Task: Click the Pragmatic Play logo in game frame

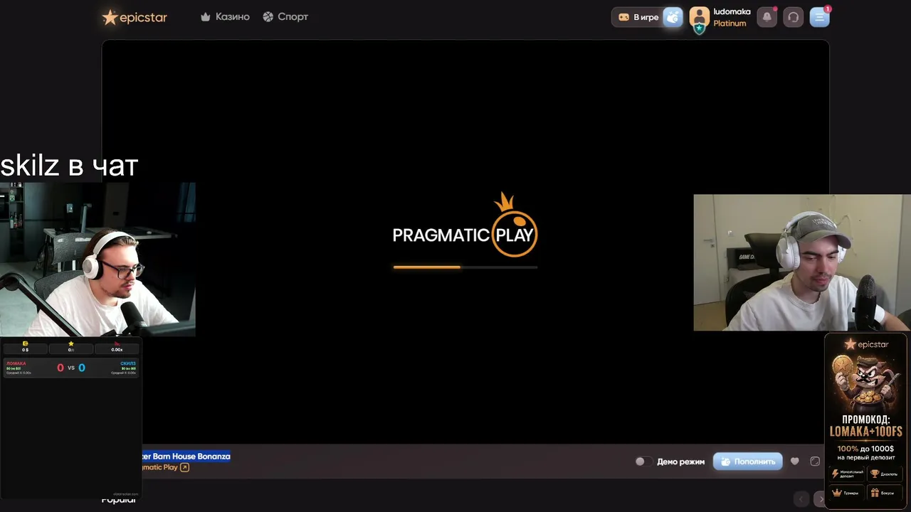Action: [465, 225]
